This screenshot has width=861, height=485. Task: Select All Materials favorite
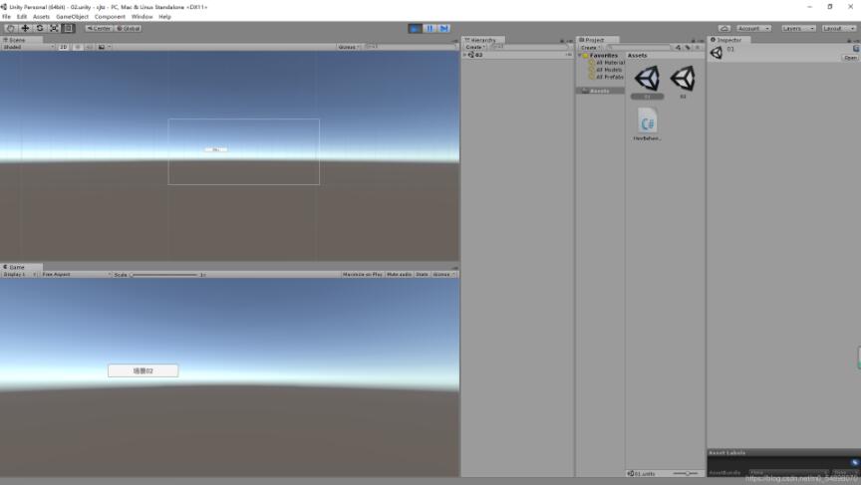606,63
